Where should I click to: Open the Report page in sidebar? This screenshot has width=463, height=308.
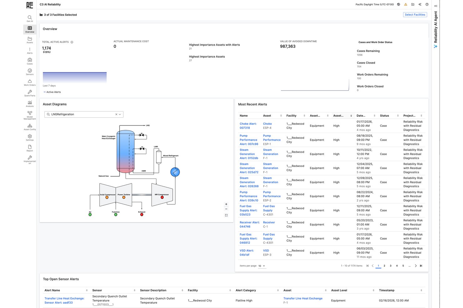click(30, 148)
